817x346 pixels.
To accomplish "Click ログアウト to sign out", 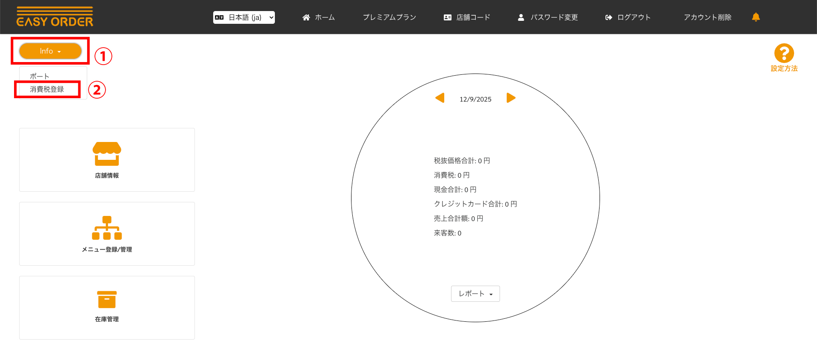I will click(628, 17).
